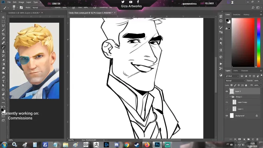Open Firefox from the taskbar
The width and height of the screenshot is (263, 148).
147,145
